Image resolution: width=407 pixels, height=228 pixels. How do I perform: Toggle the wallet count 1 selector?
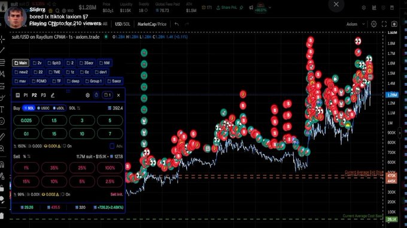click(x=107, y=95)
